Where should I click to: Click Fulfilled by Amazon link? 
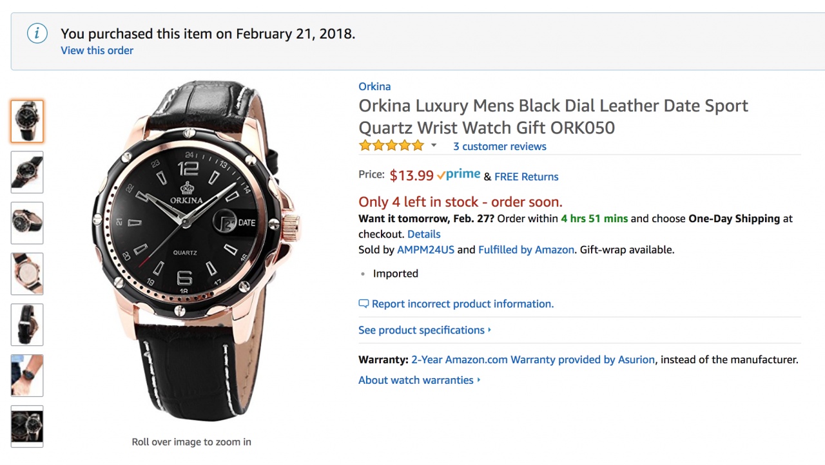pos(526,250)
